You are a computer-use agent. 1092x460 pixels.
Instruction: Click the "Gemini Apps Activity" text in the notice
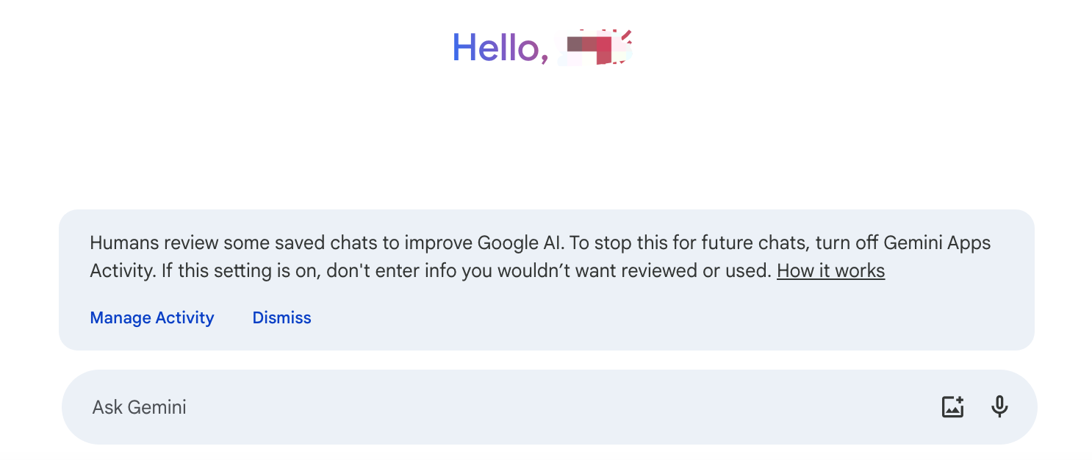[938, 242]
